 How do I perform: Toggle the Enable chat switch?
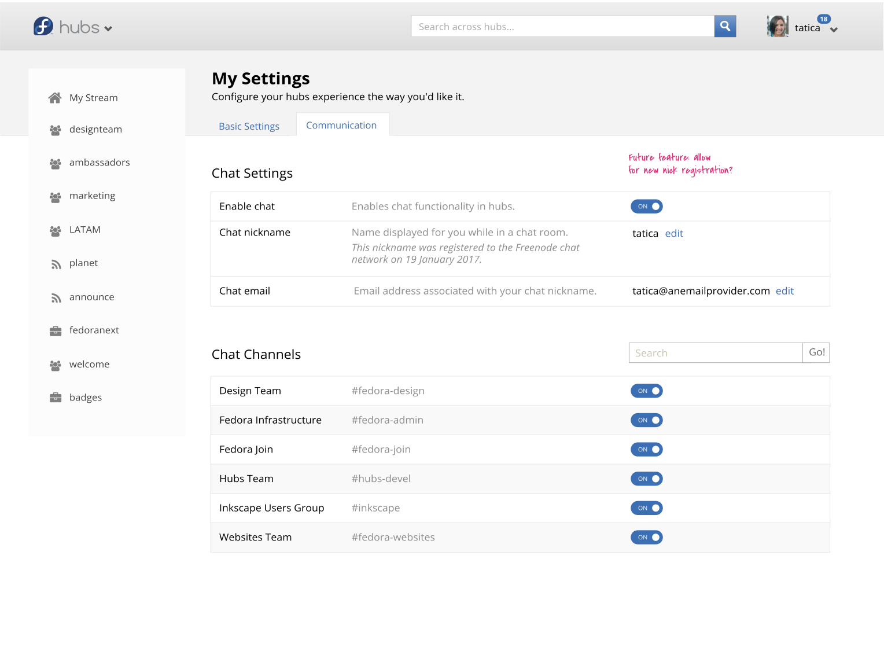(x=647, y=207)
